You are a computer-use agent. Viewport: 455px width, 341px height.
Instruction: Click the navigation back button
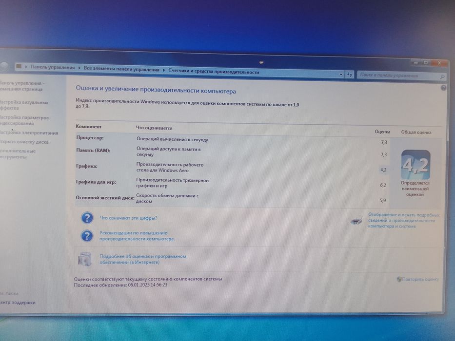3,66
